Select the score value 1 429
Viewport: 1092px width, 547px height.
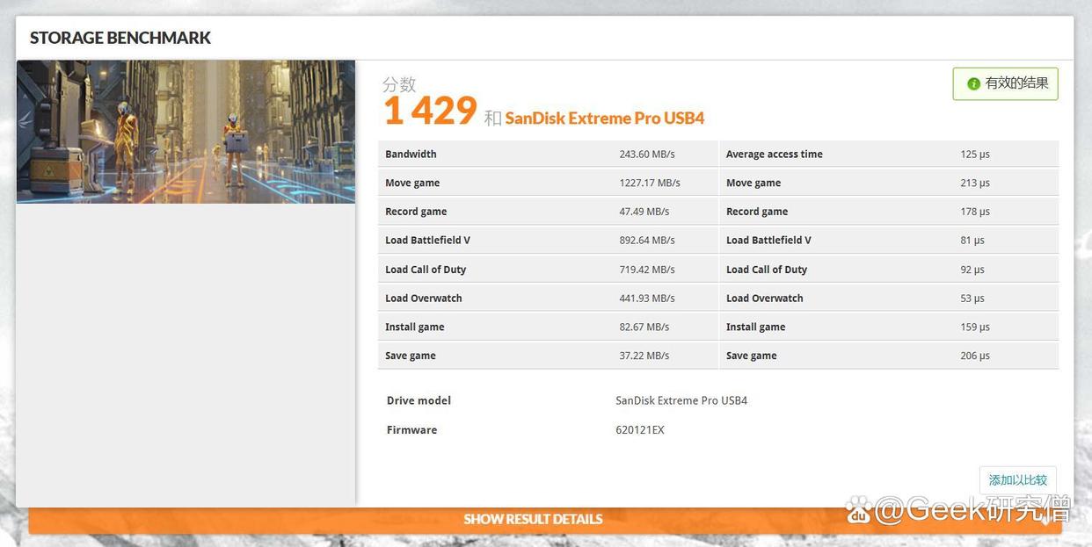[430, 112]
